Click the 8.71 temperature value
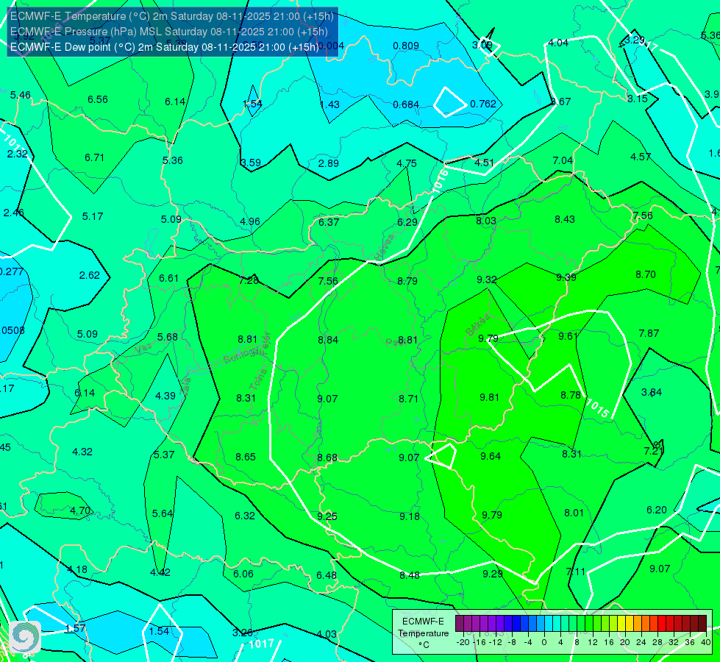This screenshot has height=662, width=720. pos(408,399)
